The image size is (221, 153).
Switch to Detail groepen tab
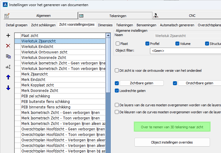click(17, 25)
